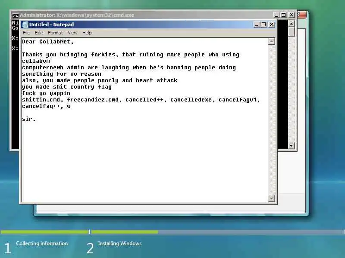Click the word 'collabvm' in Notepad

[36, 61]
